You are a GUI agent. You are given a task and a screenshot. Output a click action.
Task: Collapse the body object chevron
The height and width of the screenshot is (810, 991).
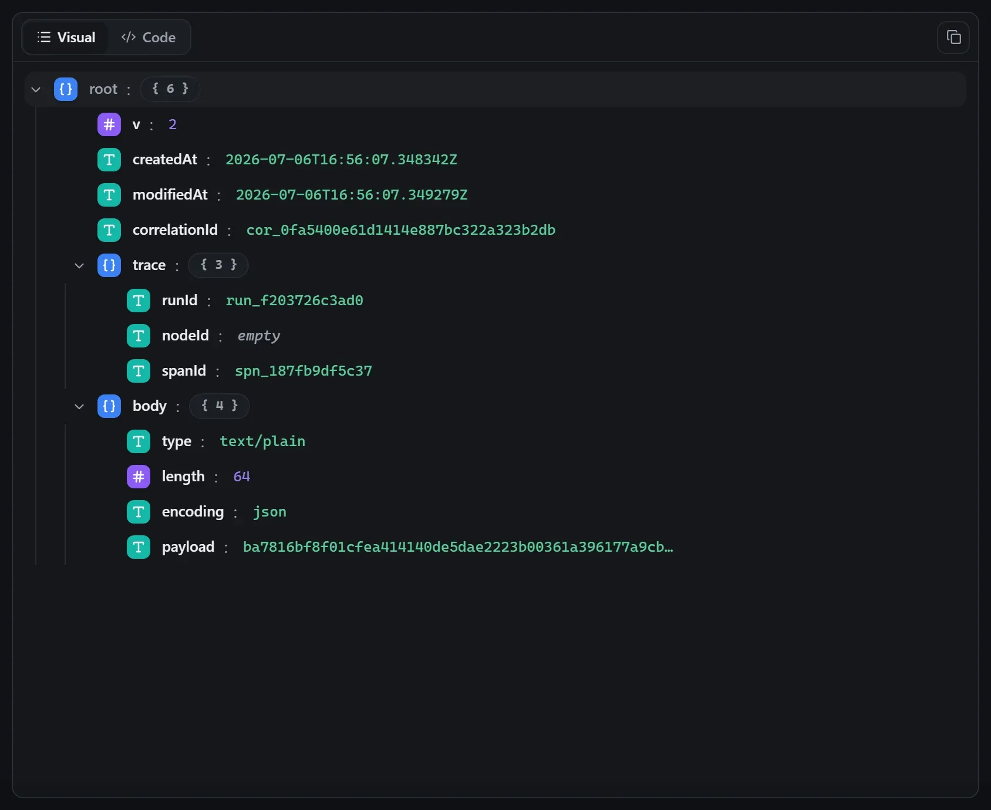coord(79,406)
